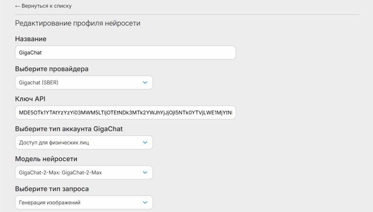373x212 pixels.
Task: Click the chevron next to 'Генерация изображений'
Action: click(145, 203)
